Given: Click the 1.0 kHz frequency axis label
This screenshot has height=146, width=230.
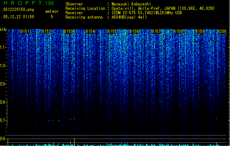Looking at the screenshot, I should point(3,66).
